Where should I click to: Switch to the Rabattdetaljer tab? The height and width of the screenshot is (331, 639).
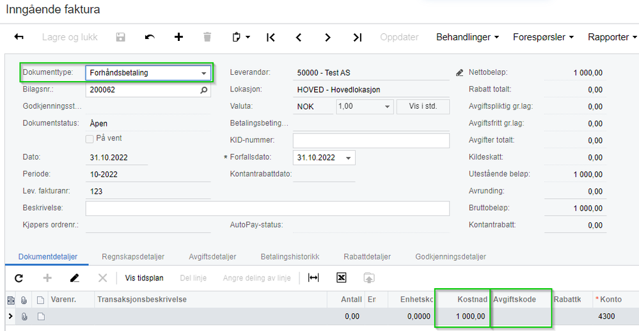click(x=367, y=257)
